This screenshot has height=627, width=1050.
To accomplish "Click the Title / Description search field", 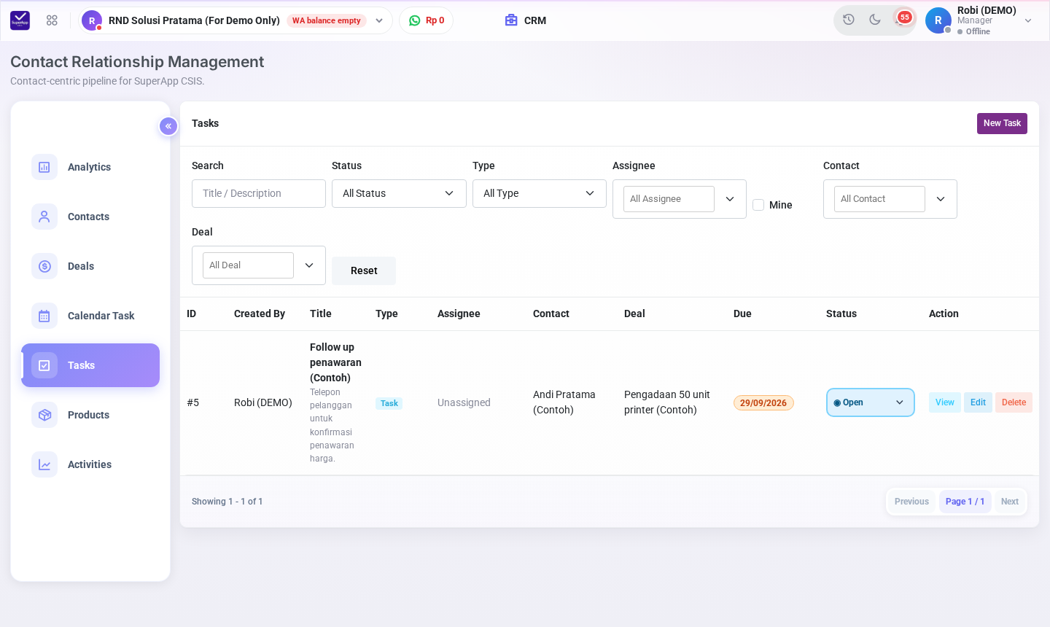I will [259, 193].
